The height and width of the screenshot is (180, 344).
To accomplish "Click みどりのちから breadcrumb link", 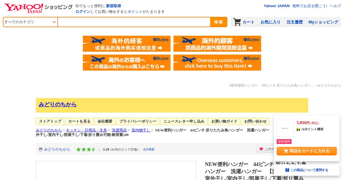I will point(49,130).
